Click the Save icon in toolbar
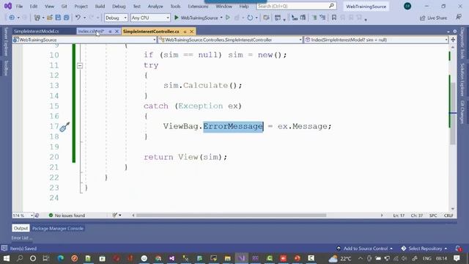 coord(58,18)
